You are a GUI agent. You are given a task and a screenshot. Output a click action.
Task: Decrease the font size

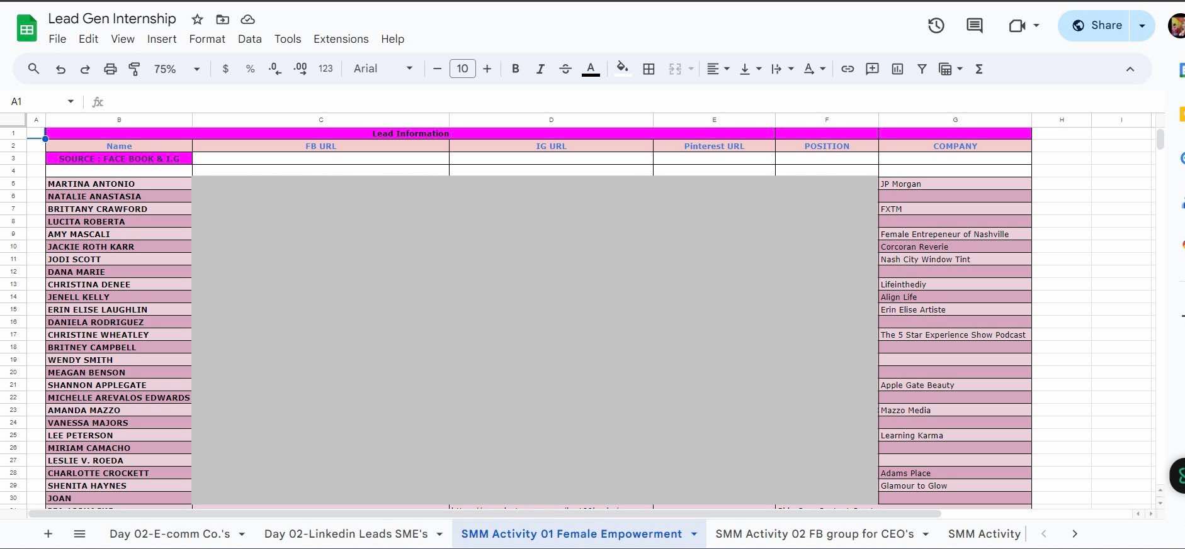point(437,69)
